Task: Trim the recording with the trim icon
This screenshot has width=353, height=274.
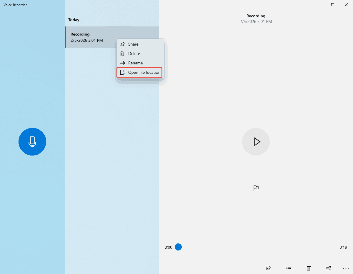Action: click(289, 268)
